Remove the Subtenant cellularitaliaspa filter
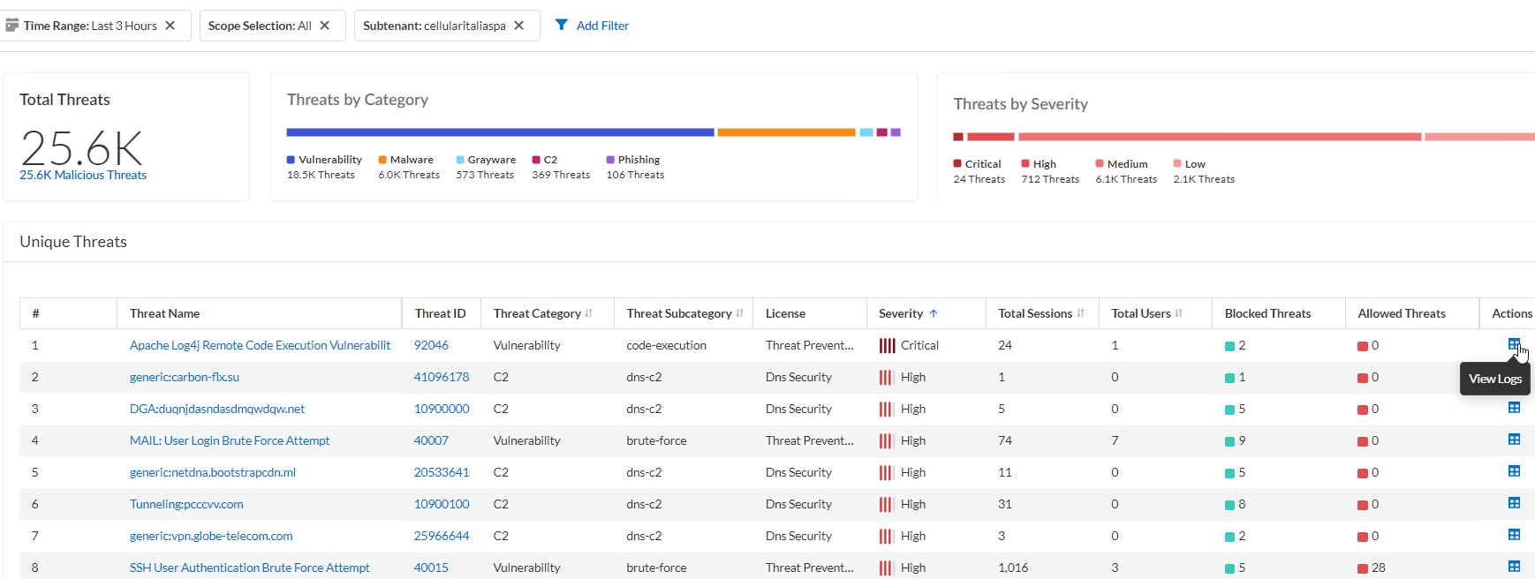Screen dimensions: 1535x579 [x=519, y=26]
